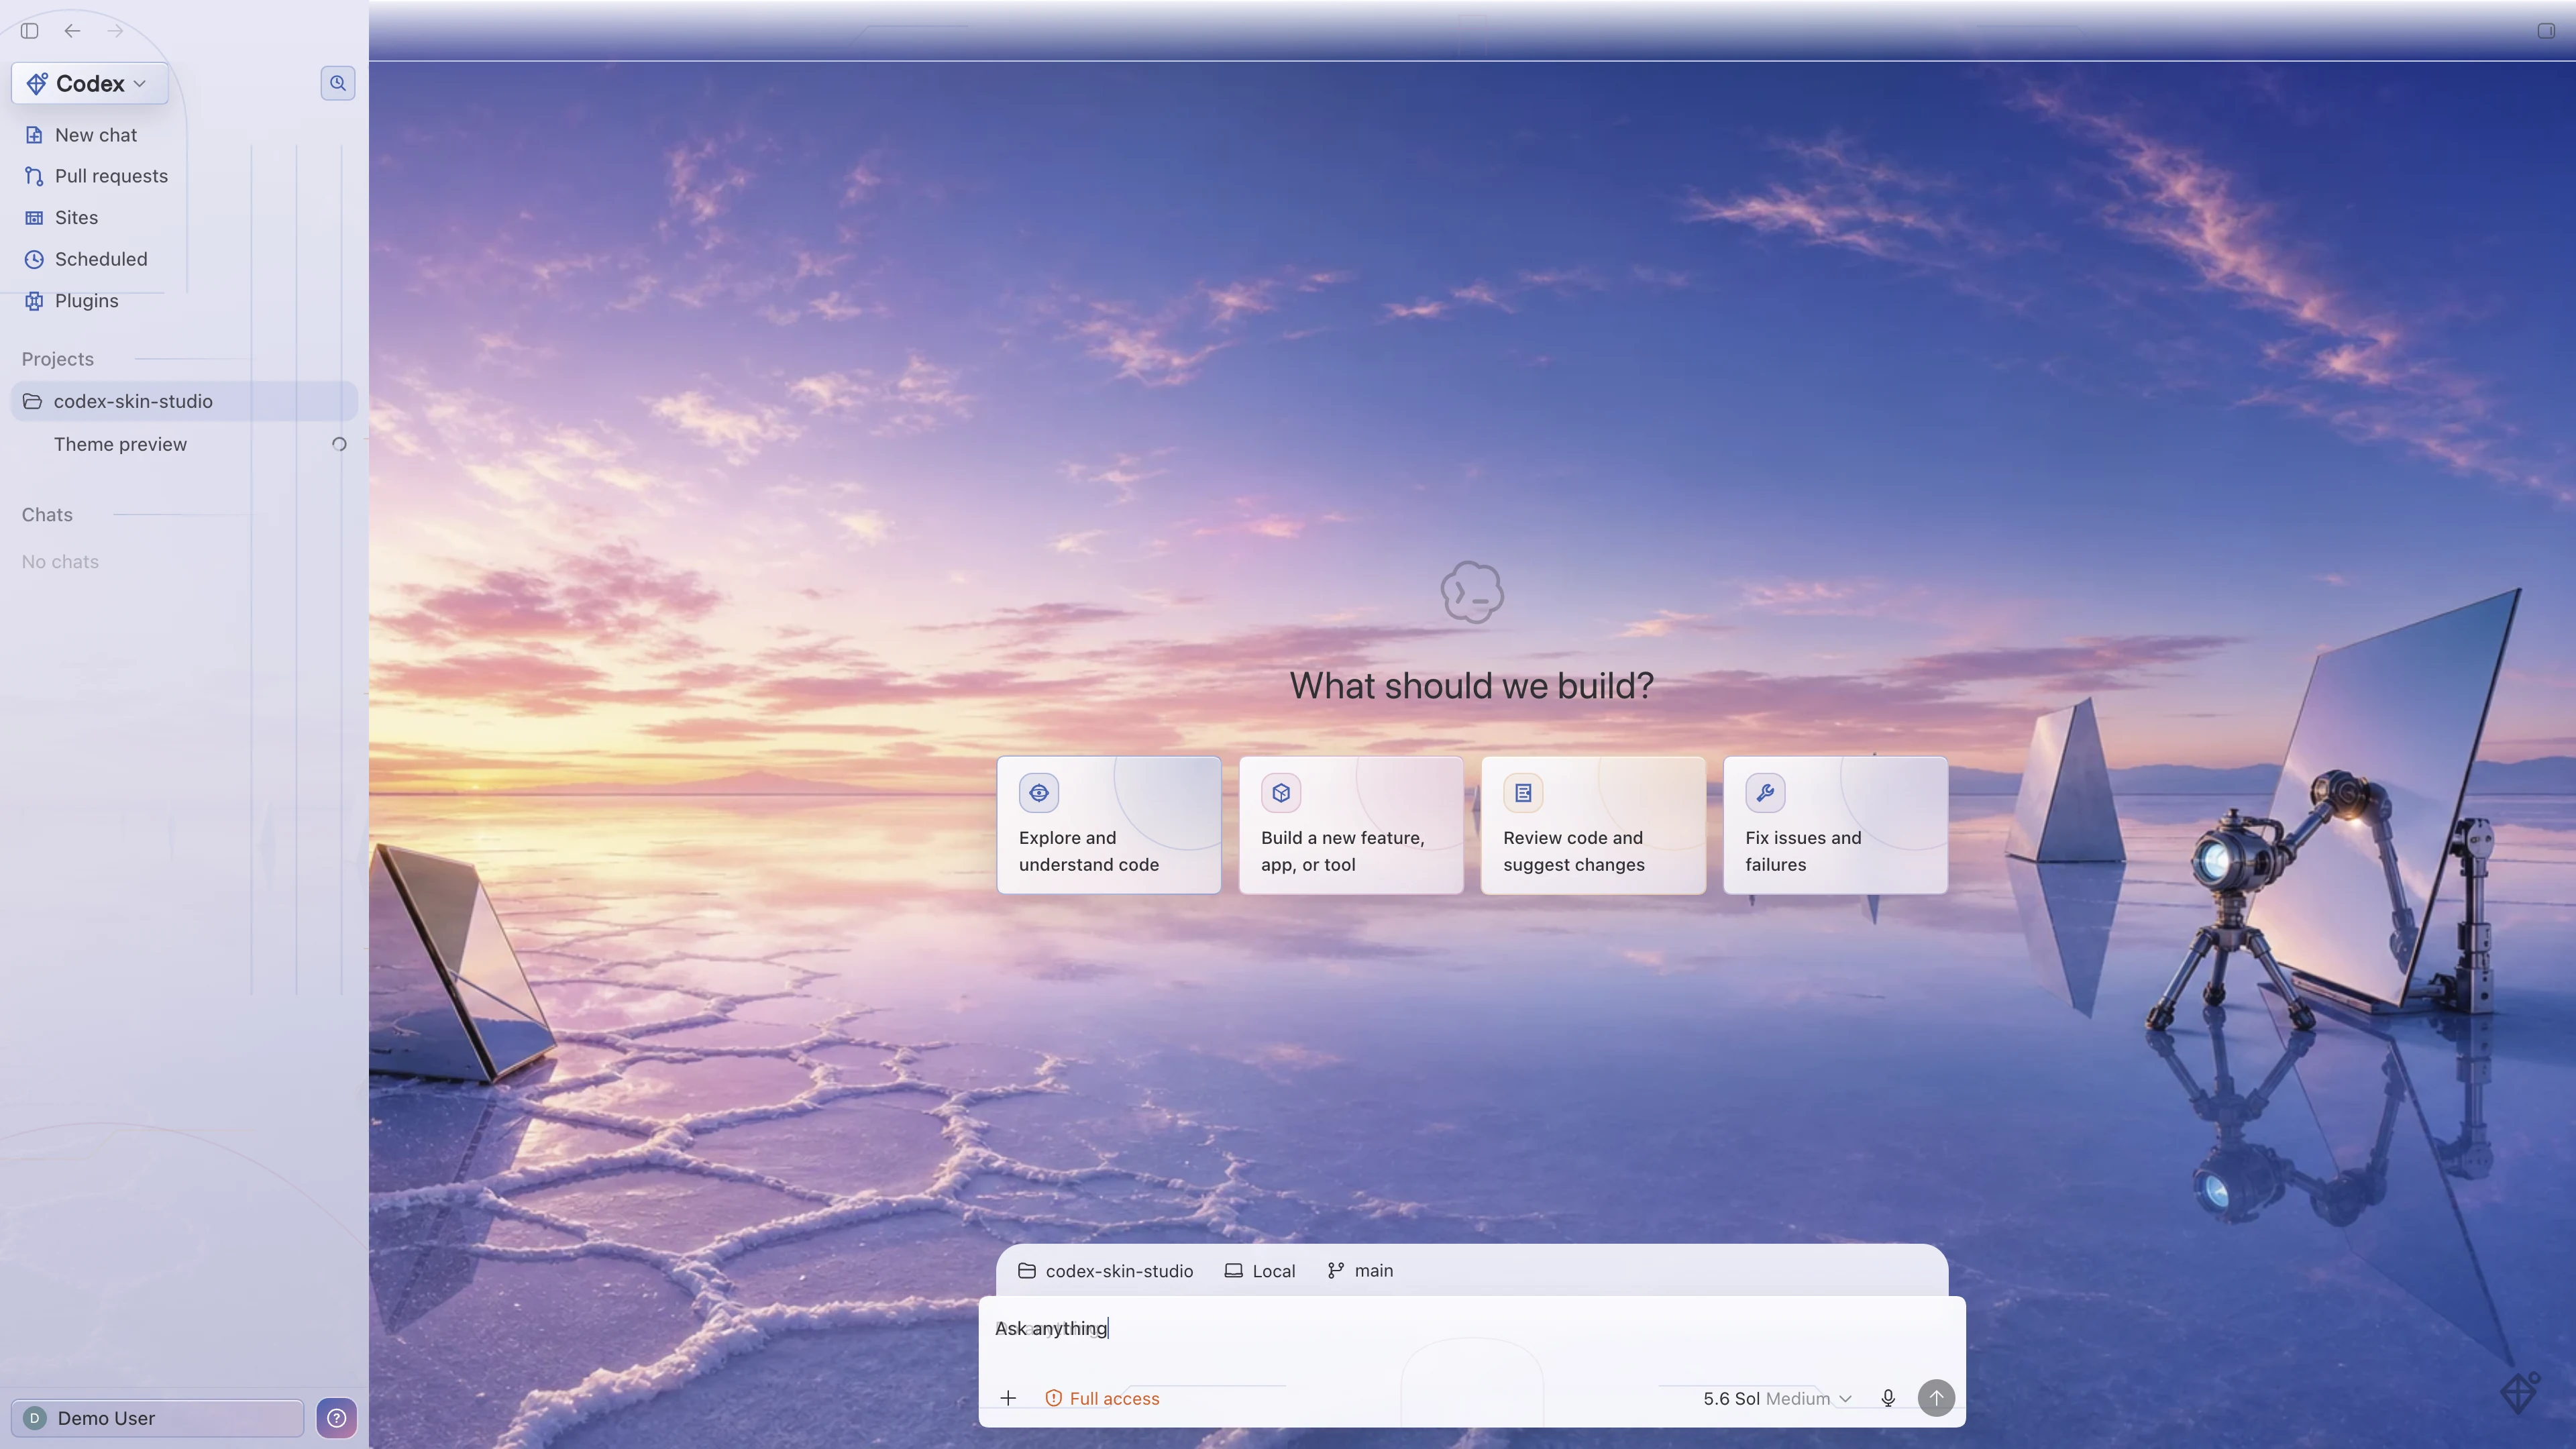Click the Codex terminal logo above the heading

(1472, 592)
